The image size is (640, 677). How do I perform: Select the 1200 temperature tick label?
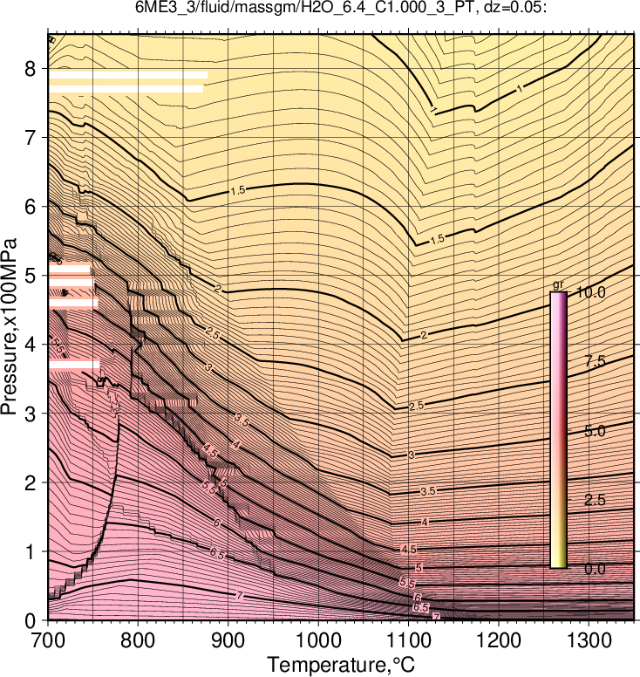coord(499,640)
